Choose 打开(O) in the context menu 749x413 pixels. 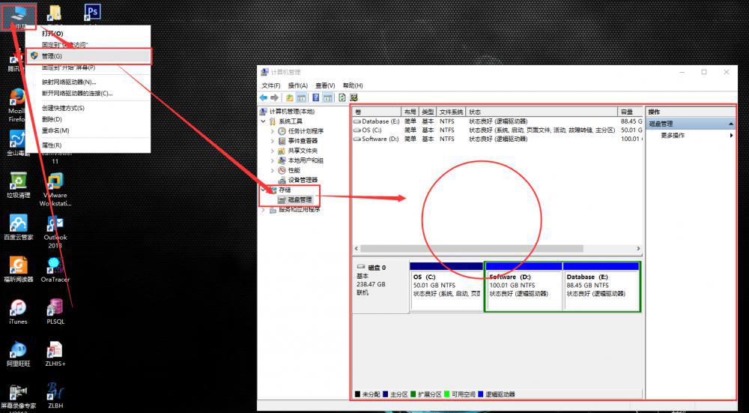pos(88,34)
